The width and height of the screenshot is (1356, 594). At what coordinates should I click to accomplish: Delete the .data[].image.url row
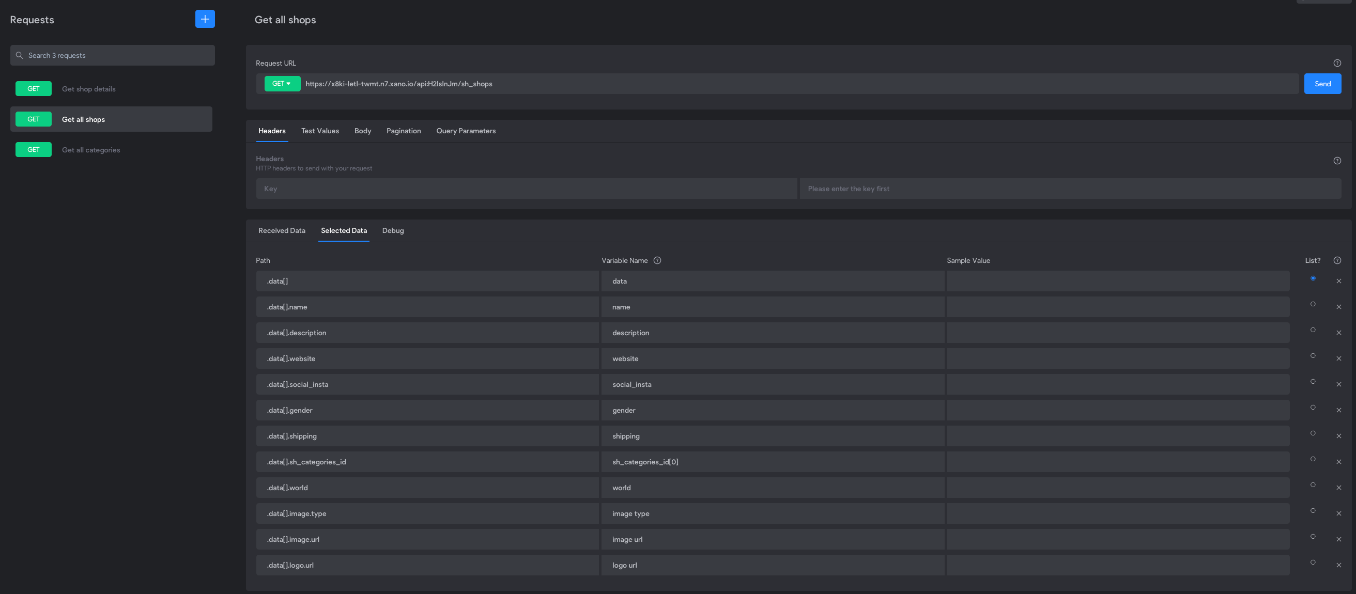click(x=1338, y=539)
